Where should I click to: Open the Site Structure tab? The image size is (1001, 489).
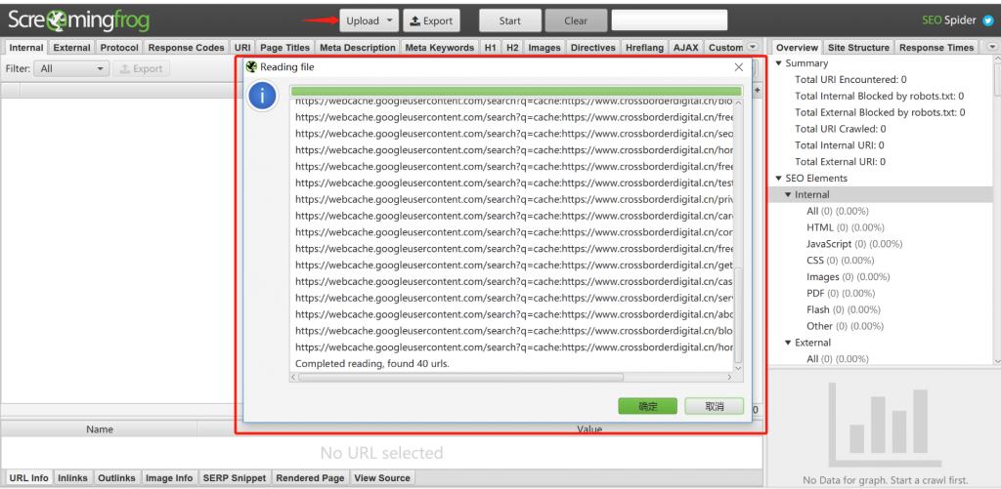(858, 47)
